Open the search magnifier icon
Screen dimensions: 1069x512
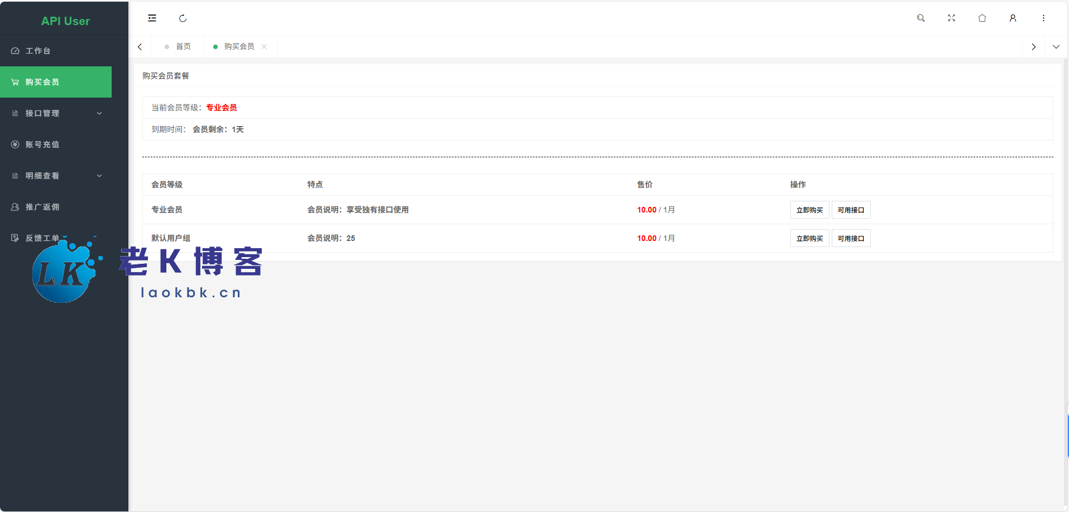(921, 18)
